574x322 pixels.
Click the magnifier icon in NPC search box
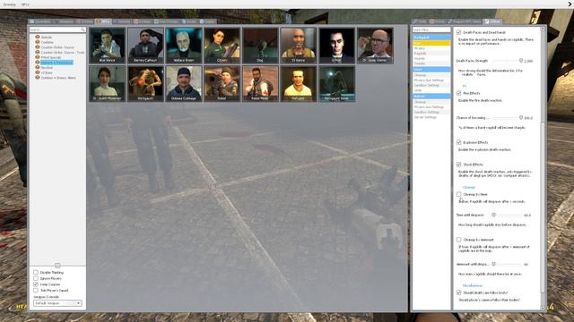pos(83,30)
